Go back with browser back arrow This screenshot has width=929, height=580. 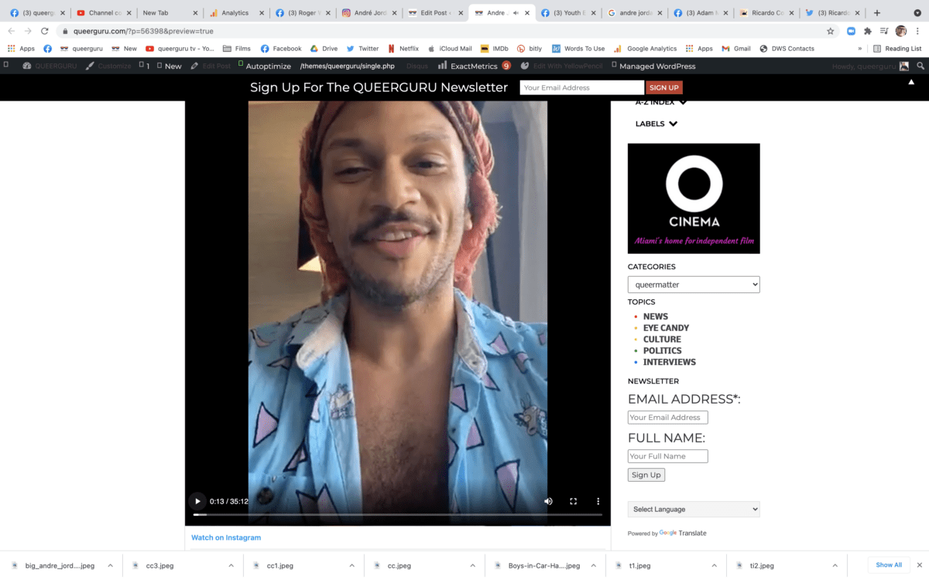tap(11, 31)
